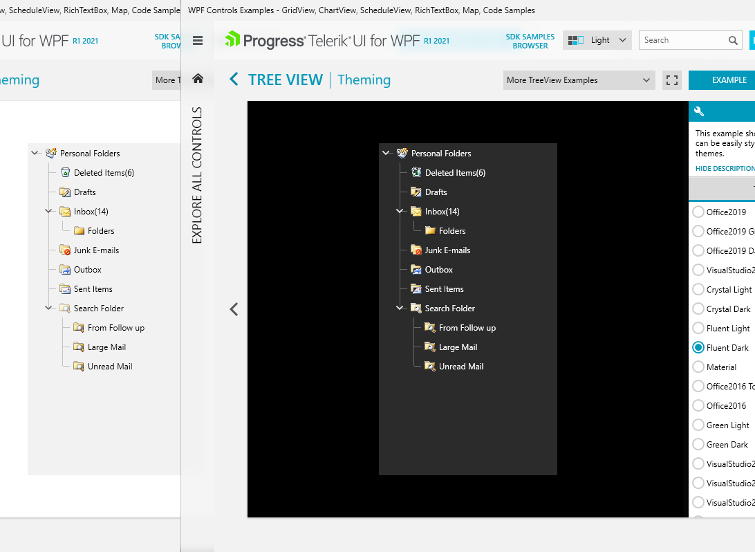Go to the home icon
Screen dimensions: 755x552
point(198,79)
